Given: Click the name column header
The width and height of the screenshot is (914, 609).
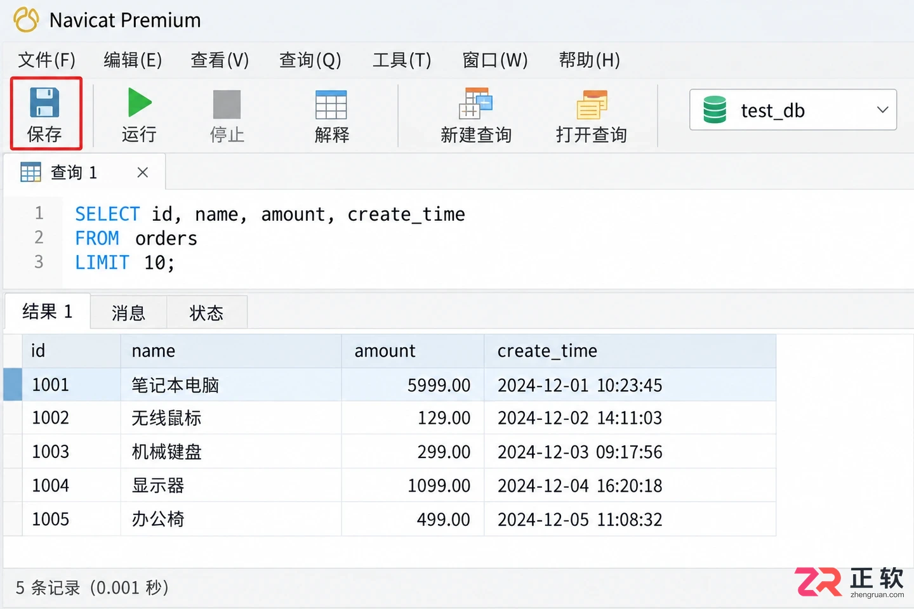Looking at the screenshot, I should click(x=231, y=351).
